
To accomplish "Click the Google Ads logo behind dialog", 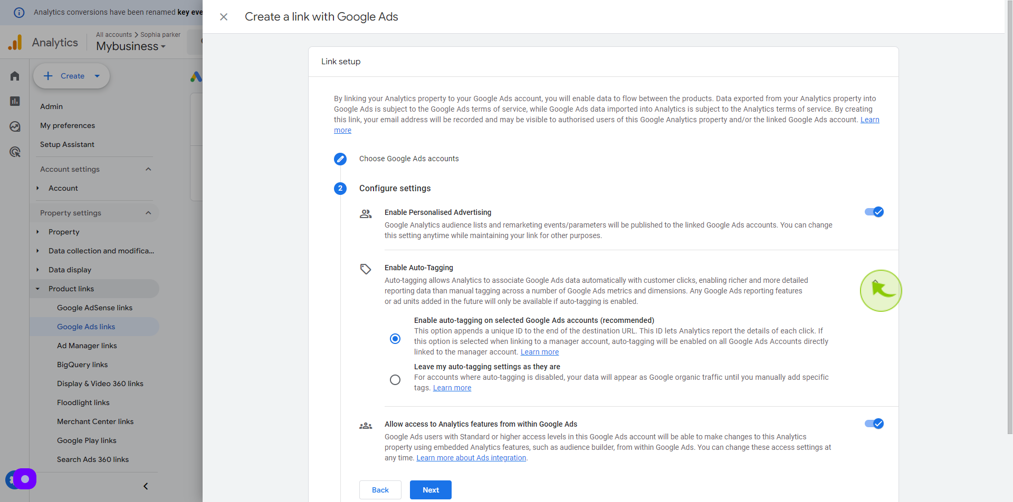I will click(196, 77).
